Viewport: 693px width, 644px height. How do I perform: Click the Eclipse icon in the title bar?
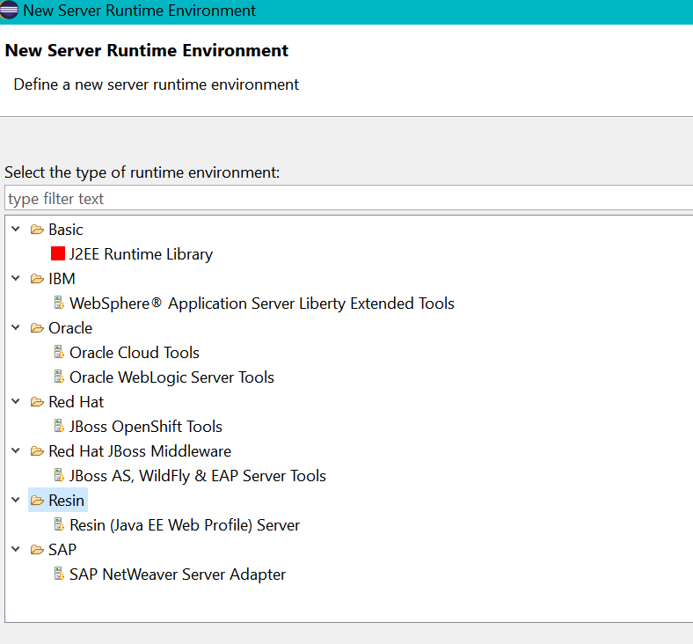click(9, 11)
